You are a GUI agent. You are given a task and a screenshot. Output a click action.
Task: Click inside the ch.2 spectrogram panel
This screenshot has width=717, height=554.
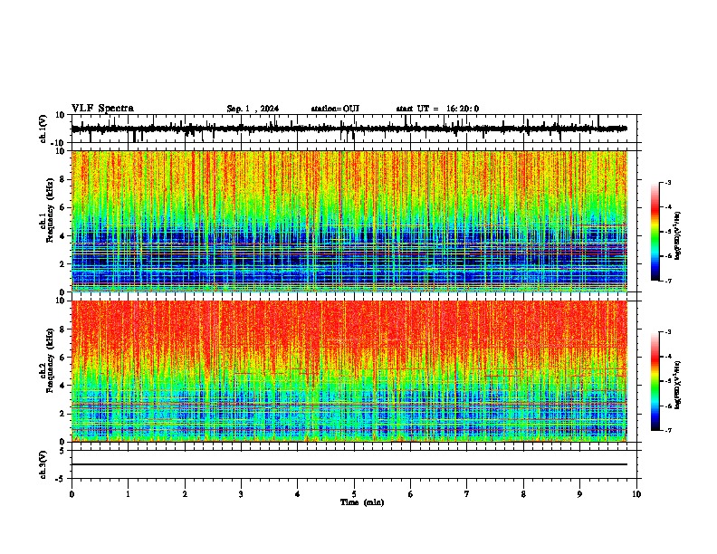tap(349, 371)
